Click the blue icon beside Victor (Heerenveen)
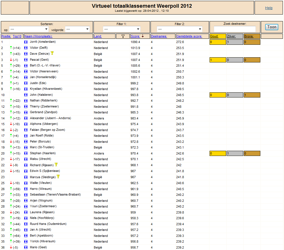Image resolution: width=284 pixels, height=250 pixels. tap(26, 72)
